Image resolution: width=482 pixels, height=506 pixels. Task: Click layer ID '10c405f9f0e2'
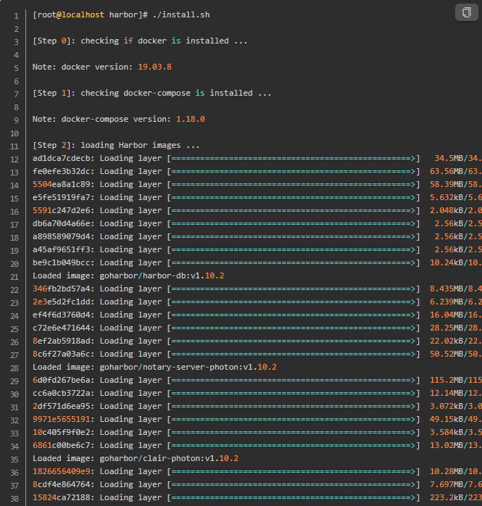(62, 433)
